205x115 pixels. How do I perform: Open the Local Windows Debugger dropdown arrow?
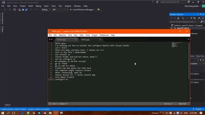pyautogui.click(x=94, y=10)
